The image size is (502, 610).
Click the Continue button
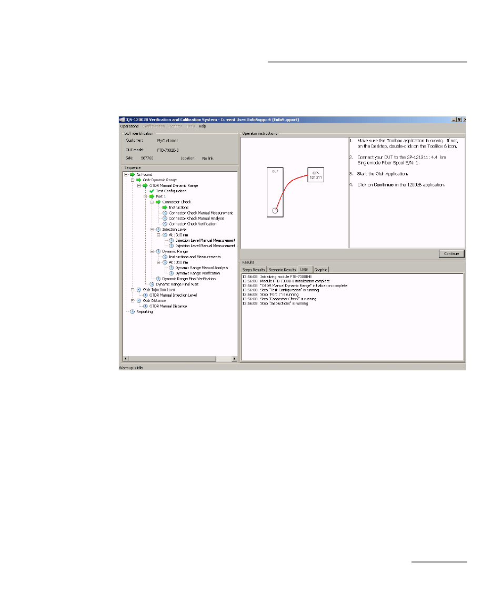click(x=451, y=254)
